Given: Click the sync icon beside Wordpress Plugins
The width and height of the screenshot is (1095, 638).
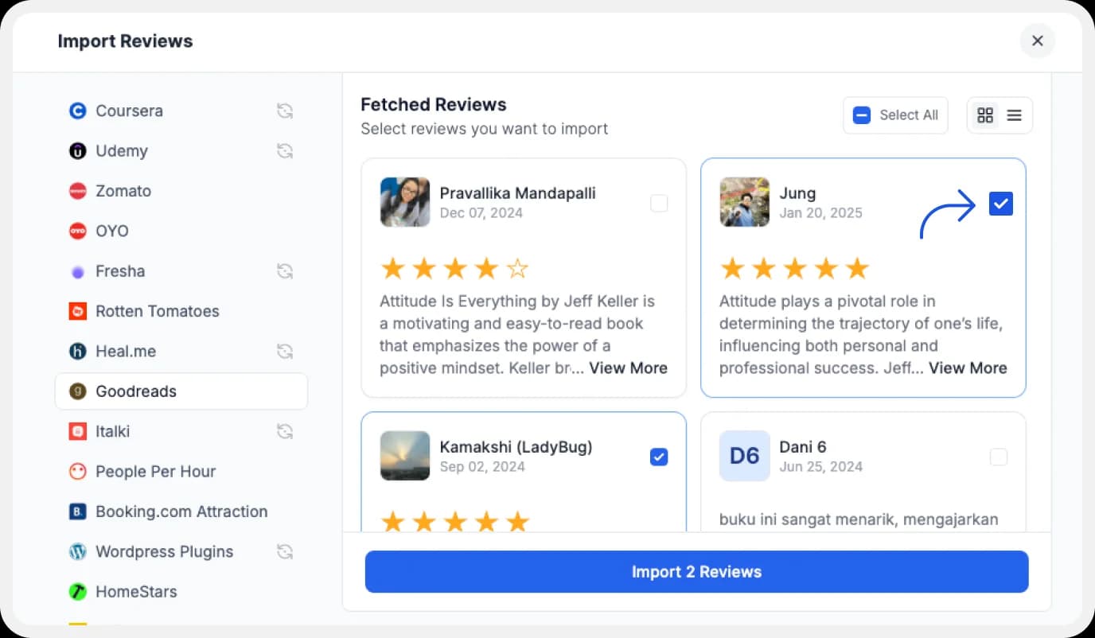Looking at the screenshot, I should point(285,552).
